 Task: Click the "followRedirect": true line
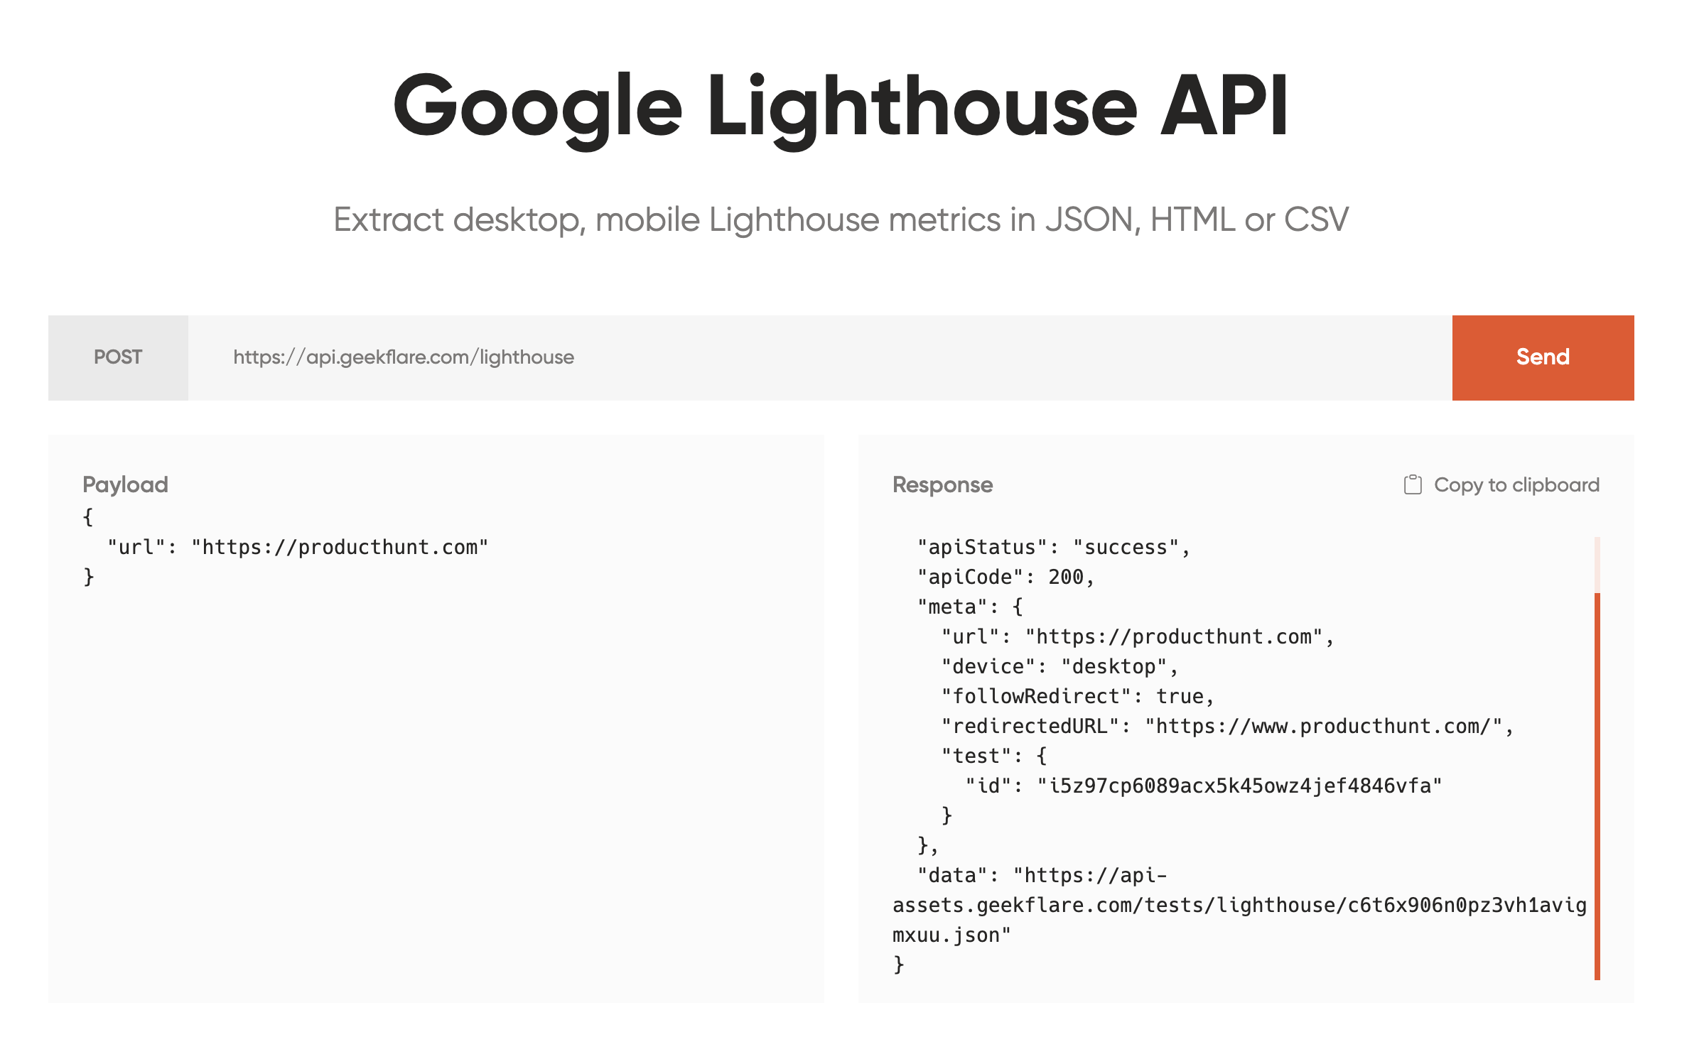(x=1077, y=696)
